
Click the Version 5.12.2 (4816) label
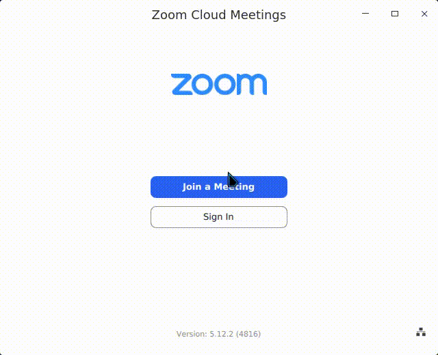click(x=218, y=334)
